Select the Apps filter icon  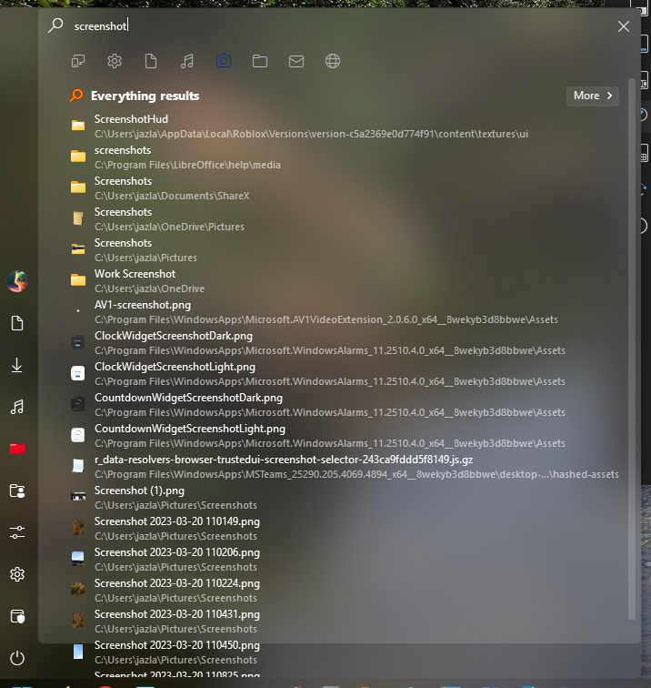pos(78,61)
